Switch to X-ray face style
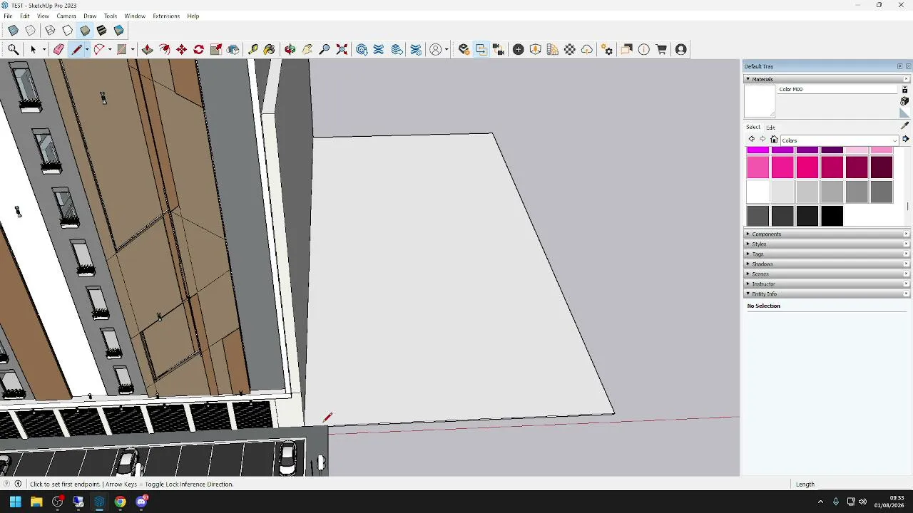Screen dimensions: 913x513 [14, 31]
